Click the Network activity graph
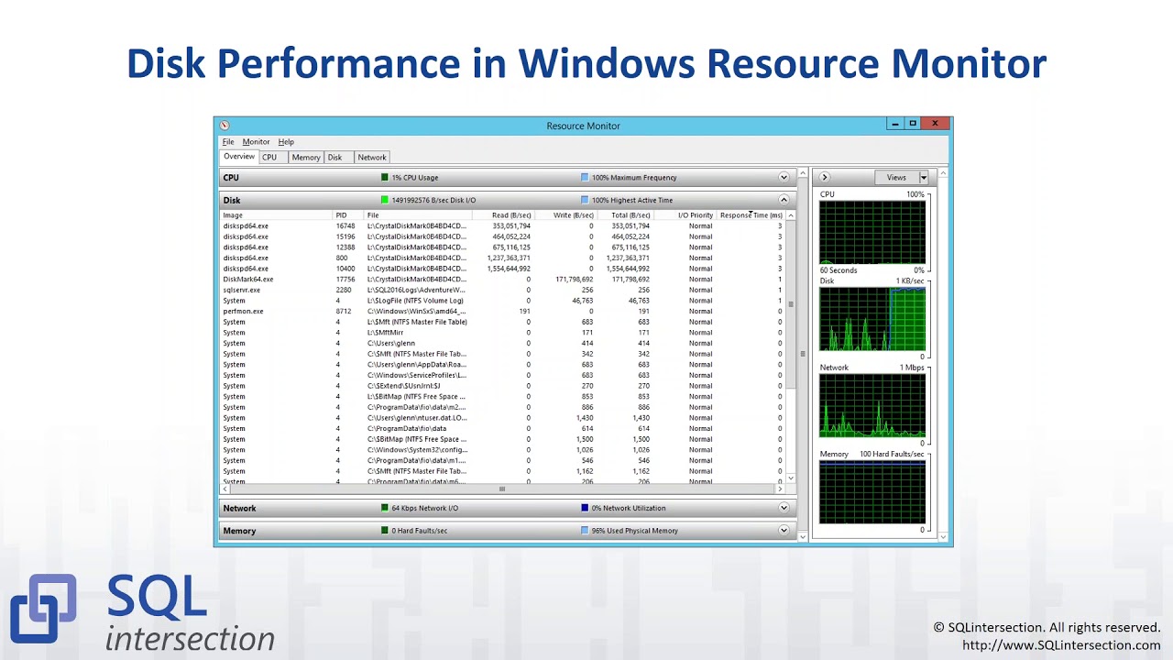1173x660 pixels. [872, 405]
